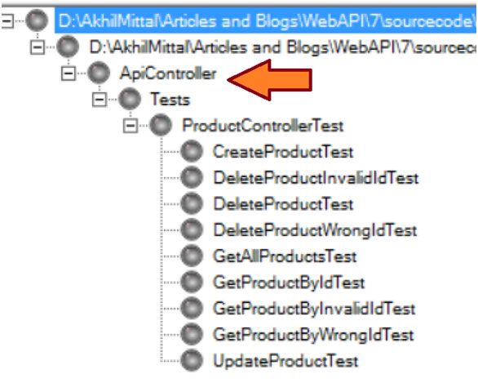Select the GetProductByInvalidIdTest entry
The image size is (478, 392).
314,309
